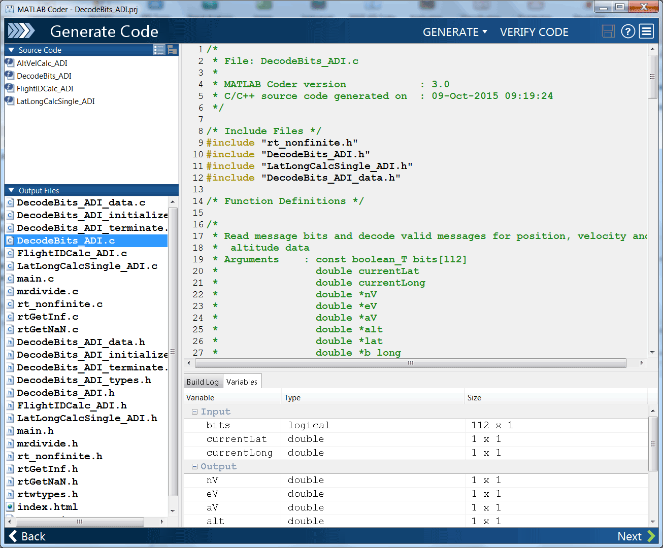Go to the Next step
Screen dimensions: 663x548
636,536
